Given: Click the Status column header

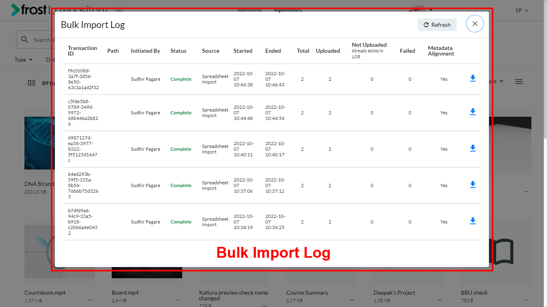Looking at the screenshot, I should [179, 51].
